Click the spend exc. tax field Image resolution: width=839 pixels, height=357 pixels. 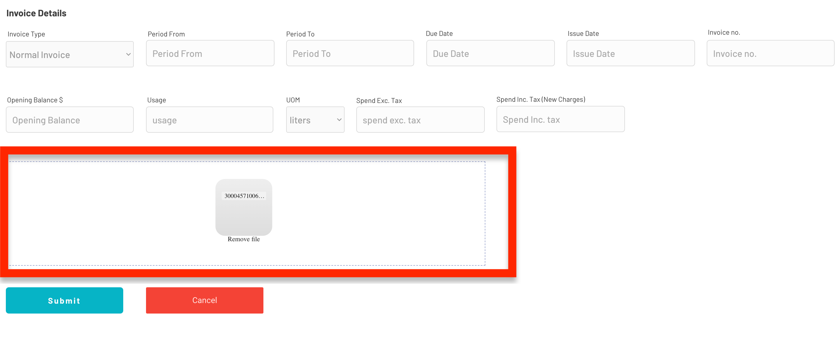click(x=420, y=120)
